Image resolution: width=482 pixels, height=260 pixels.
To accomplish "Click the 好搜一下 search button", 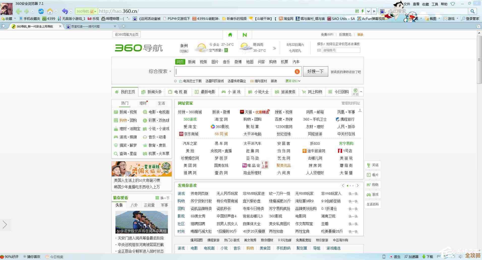I will tap(315, 71).
